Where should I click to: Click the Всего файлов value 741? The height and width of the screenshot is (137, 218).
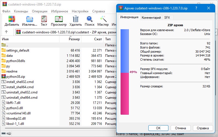[x=208, y=47]
